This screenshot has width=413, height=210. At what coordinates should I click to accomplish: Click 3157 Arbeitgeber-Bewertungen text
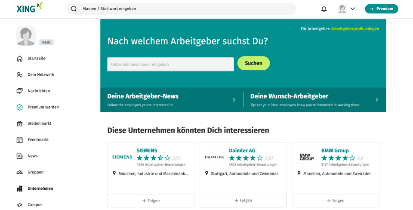345,165
